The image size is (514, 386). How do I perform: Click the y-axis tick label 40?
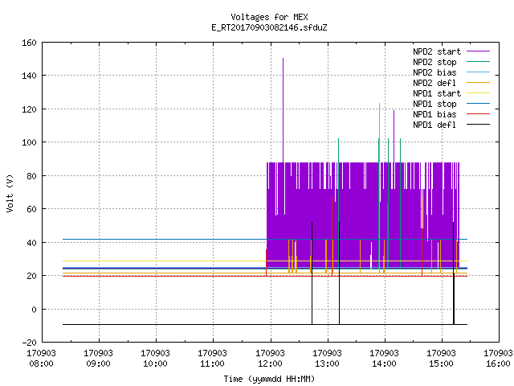point(31,243)
